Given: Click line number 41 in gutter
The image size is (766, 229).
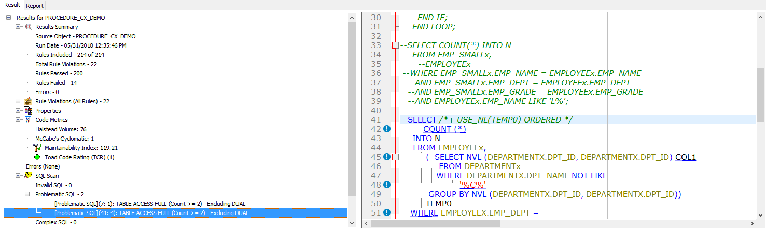Looking at the screenshot, I should tap(376, 120).
